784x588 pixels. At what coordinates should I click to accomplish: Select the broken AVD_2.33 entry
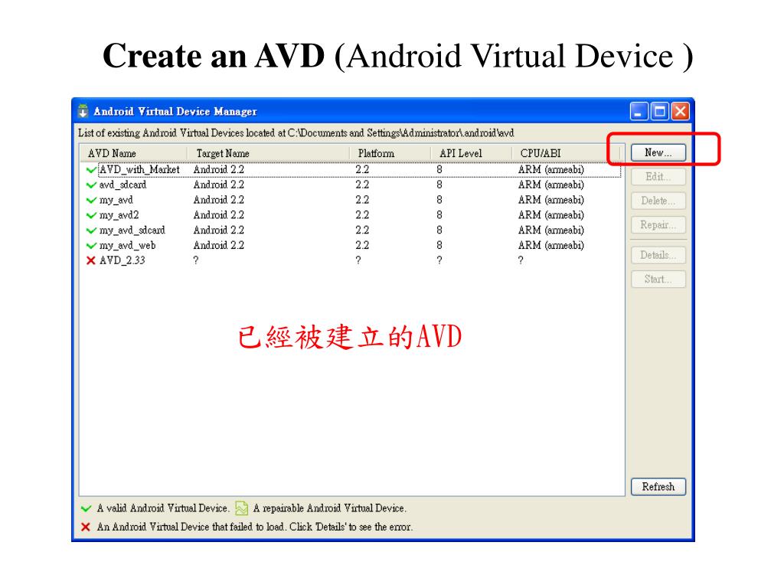pyautogui.click(x=351, y=260)
